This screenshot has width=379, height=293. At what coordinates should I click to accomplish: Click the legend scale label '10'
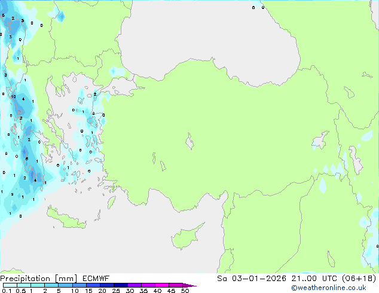75,291
